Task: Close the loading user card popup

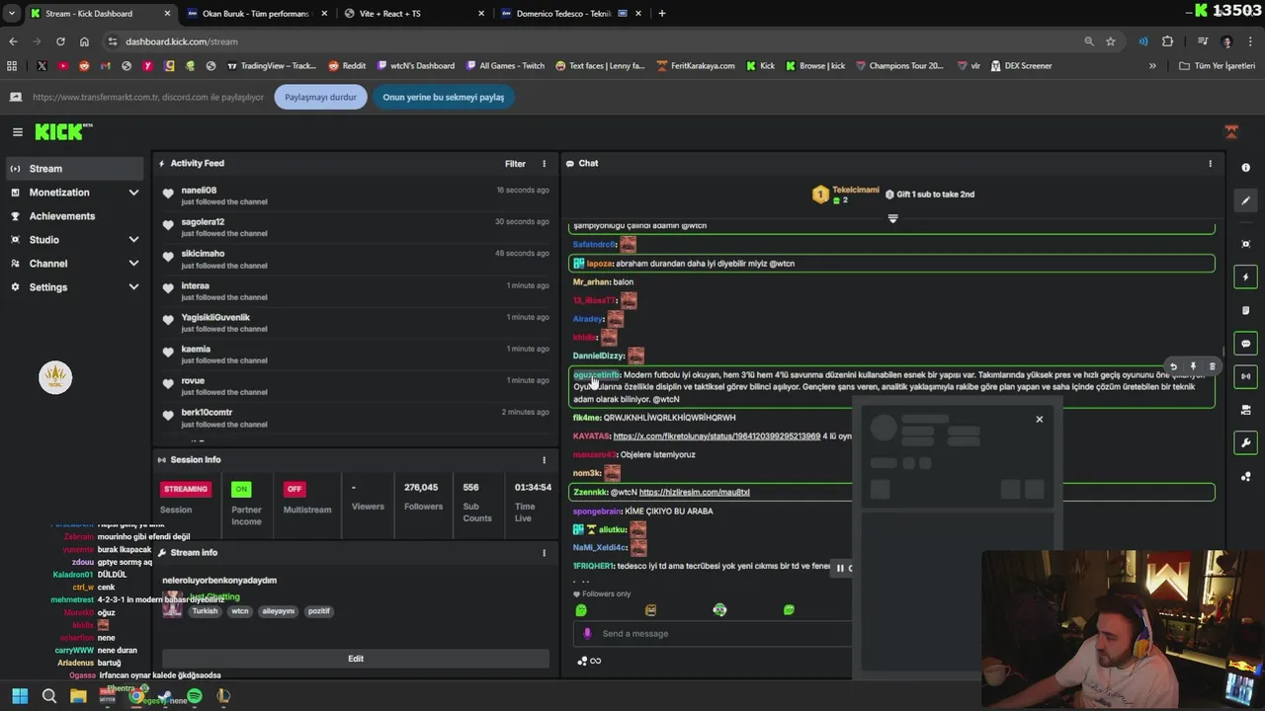Action: point(1039,420)
